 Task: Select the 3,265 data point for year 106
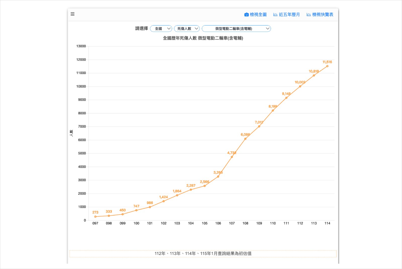tap(218, 177)
